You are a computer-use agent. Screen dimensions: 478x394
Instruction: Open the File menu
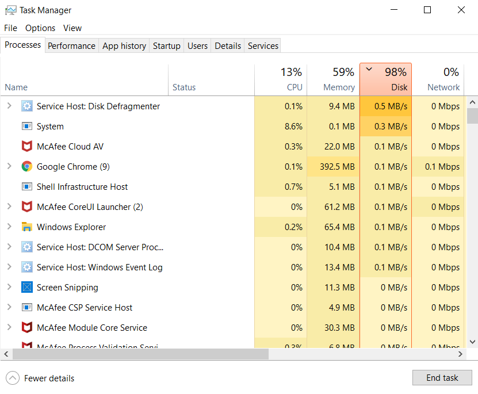pyautogui.click(x=10, y=28)
